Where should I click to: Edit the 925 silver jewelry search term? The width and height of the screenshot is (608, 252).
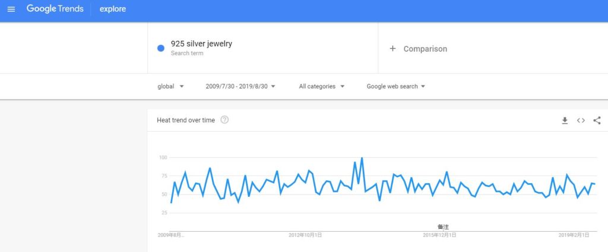point(201,44)
